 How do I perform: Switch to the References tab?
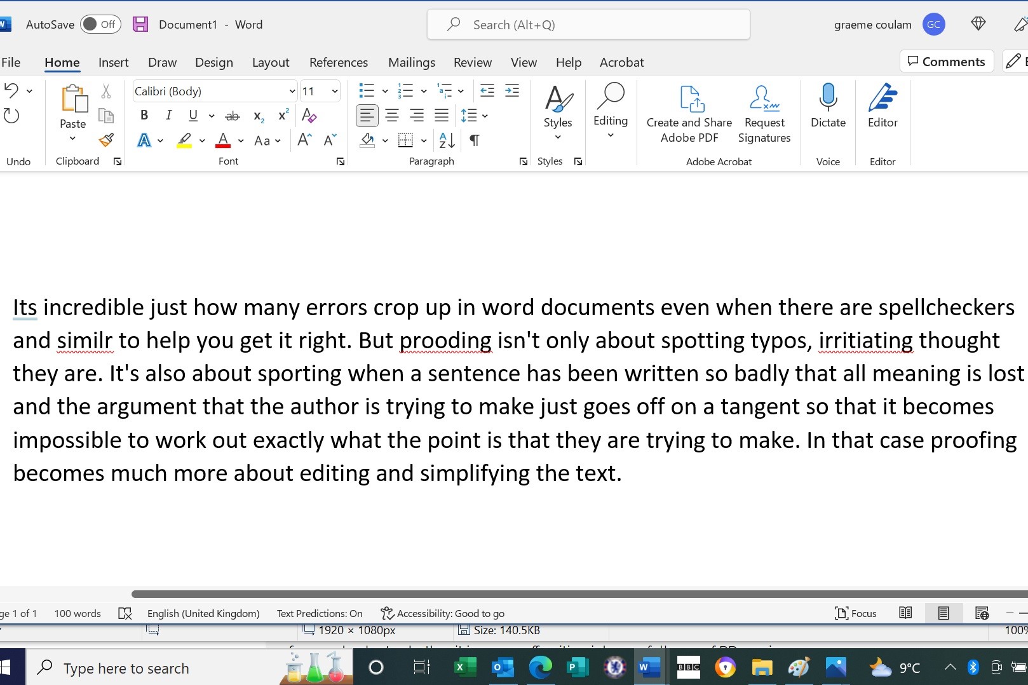[x=338, y=62]
